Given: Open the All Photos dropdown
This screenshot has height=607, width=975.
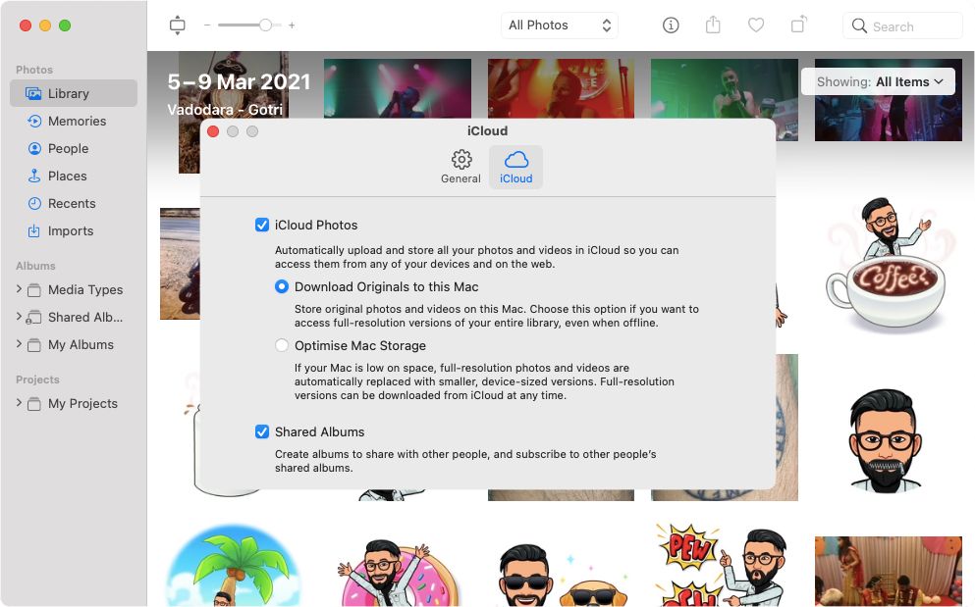Looking at the screenshot, I should [559, 25].
